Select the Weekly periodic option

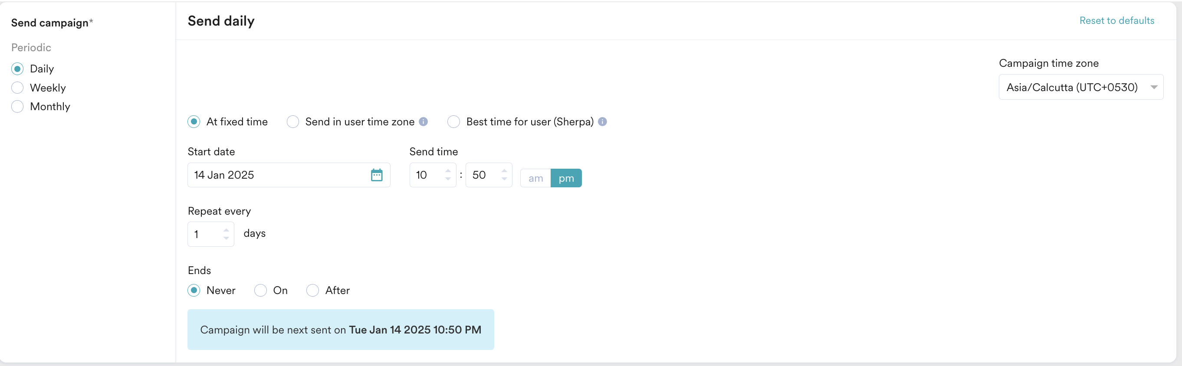point(17,88)
